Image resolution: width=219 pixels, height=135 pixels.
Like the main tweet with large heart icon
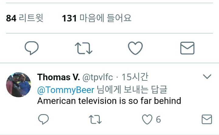135,48
